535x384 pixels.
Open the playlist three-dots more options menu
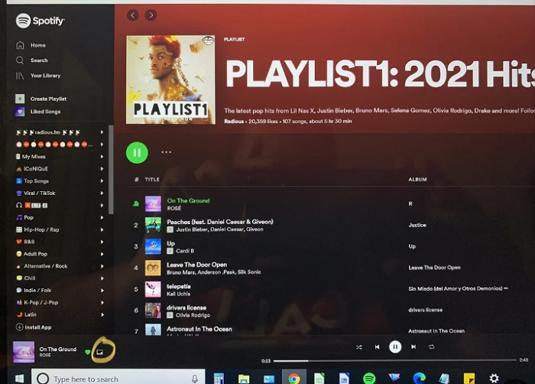166,152
